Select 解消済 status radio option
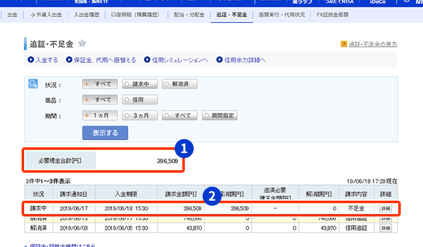 tap(180, 84)
